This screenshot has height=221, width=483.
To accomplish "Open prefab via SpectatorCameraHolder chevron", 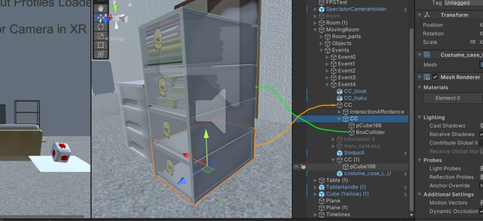I will point(405,9).
